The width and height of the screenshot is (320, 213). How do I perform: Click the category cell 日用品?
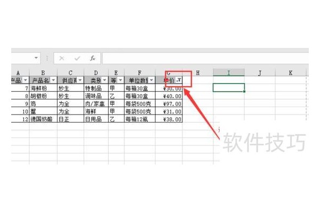pyautogui.click(x=96, y=119)
